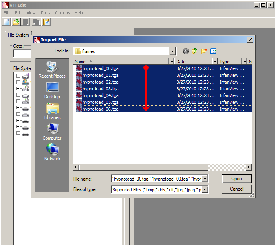Open the Help menu
The height and width of the screenshot is (245, 275).
point(79,13)
